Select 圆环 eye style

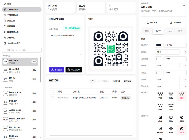pyautogui.click(x=182, y=119)
